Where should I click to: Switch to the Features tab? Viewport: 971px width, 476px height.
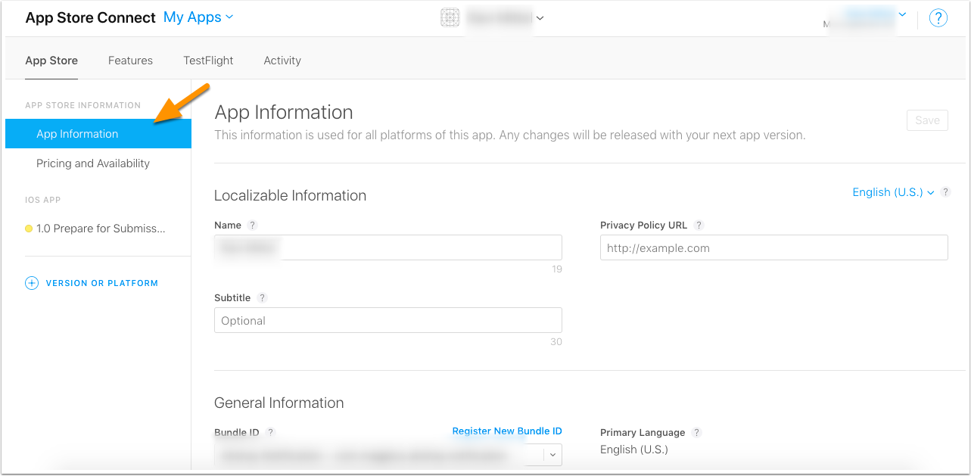(x=130, y=61)
